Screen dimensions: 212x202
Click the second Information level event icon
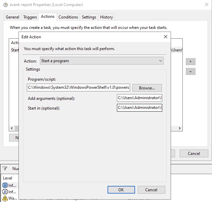[x=5, y=192]
